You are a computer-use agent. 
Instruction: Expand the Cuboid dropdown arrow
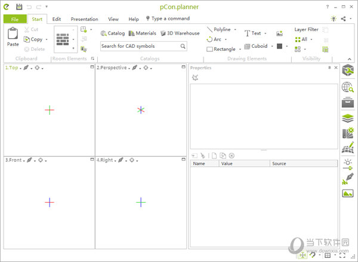click(x=272, y=46)
